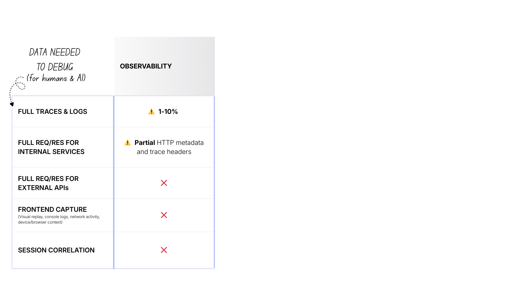Click the "and trace headers" text line
Screen dimensions: 528x297
pyautogui.click(x=164, y=152)
